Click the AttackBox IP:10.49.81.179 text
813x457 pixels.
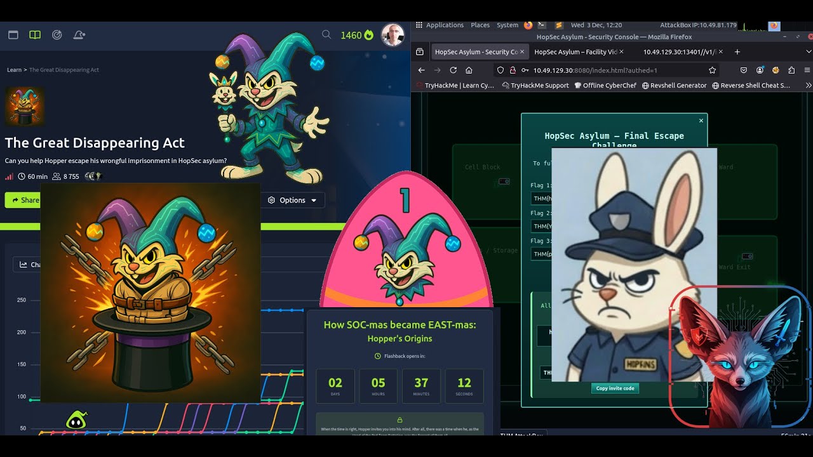click(698, 25)
